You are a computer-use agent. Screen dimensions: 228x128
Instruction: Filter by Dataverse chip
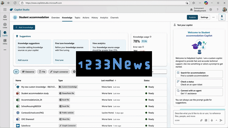[28, 72]
